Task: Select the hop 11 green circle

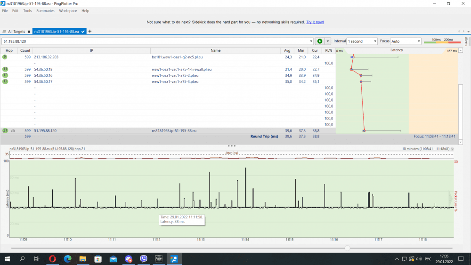Action: pos(5,69)
